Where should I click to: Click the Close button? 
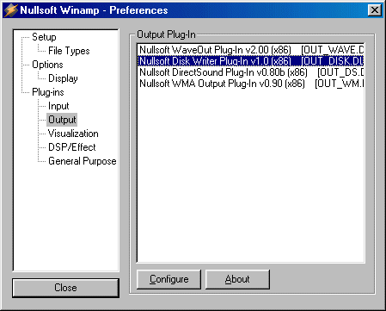coord(65,288)
